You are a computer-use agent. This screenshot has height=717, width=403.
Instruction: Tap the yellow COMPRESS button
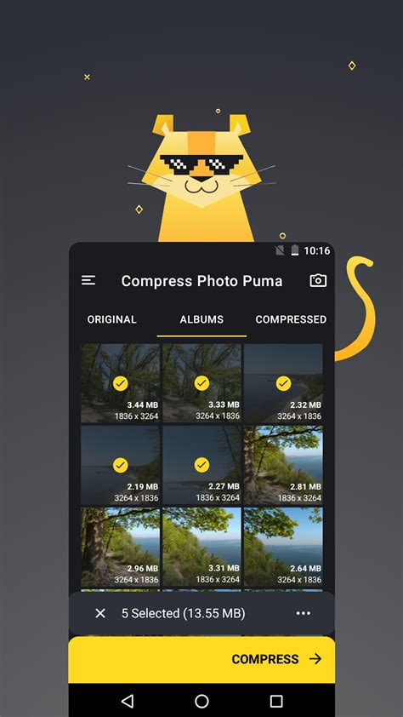[x=201, y=659]
